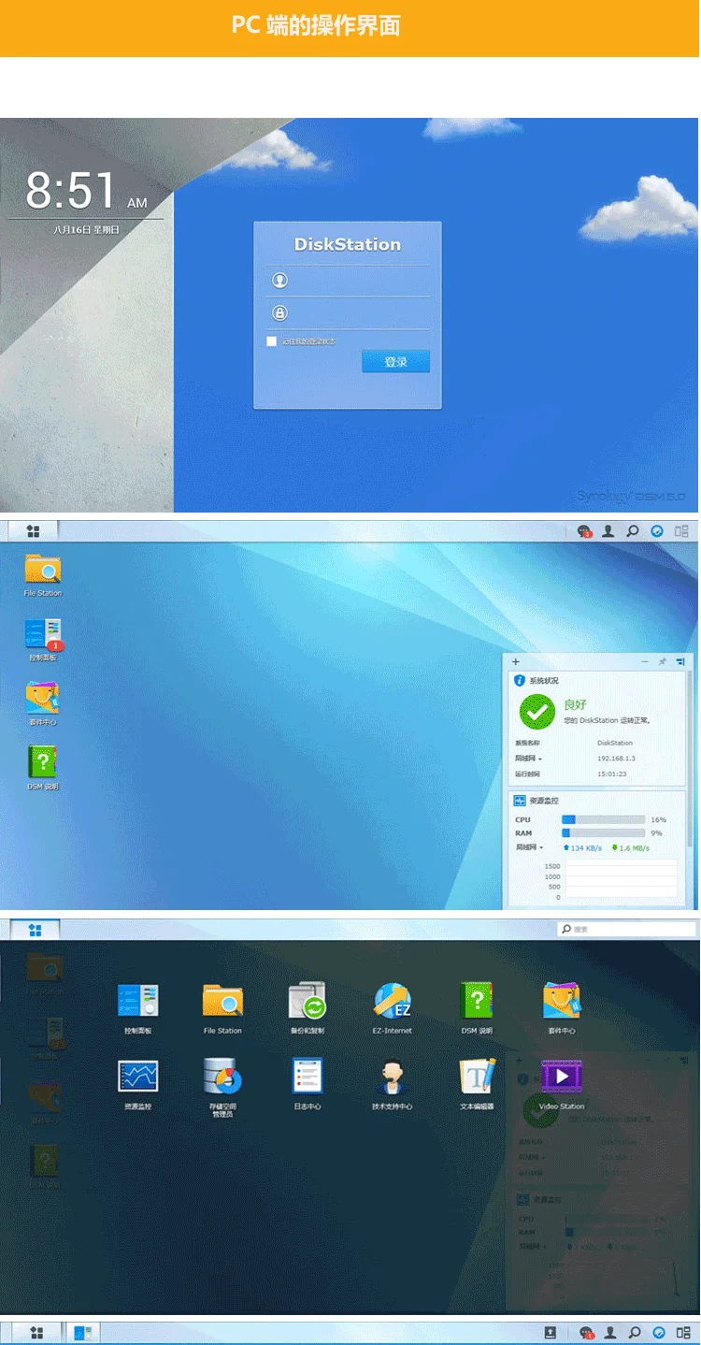Open 存储空间管理员 in the main menu grid
Image resolution: width=701 pixels, height=1345 pixels.
(222, 1088)
